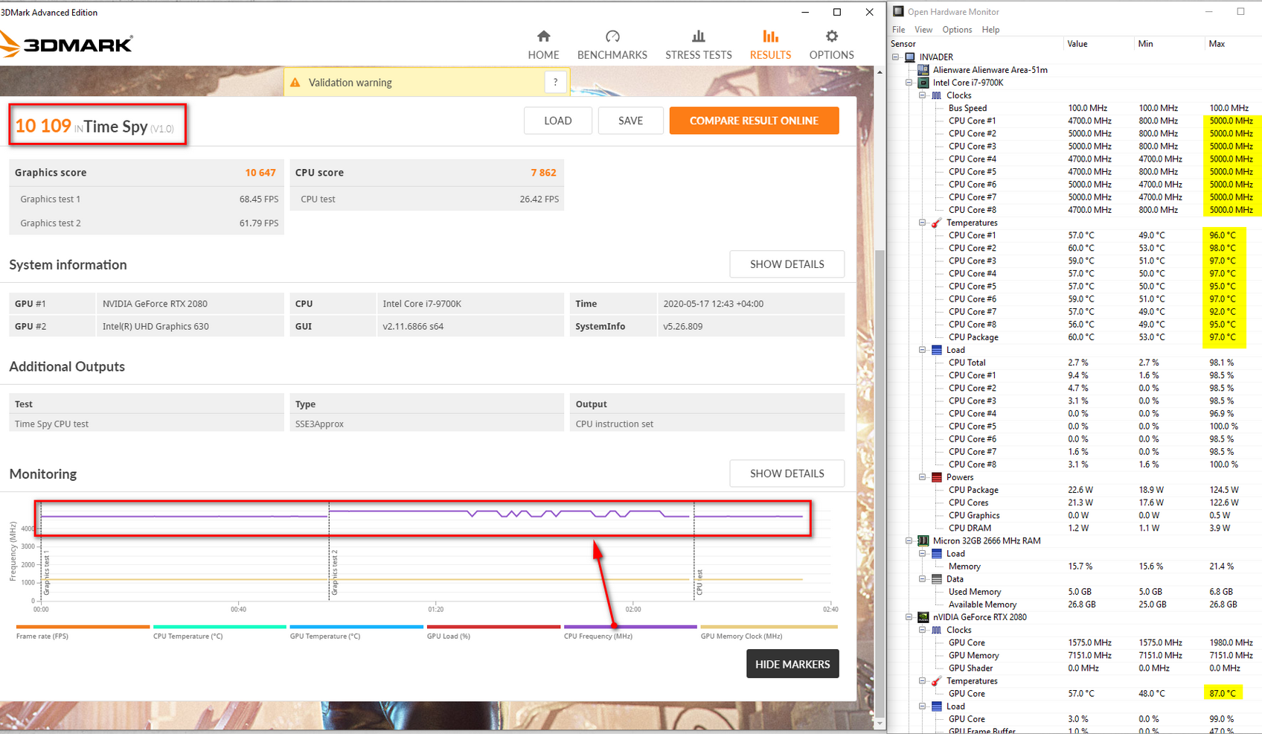Viewport: 1262px width, 734px height.
Task: Switch to the STRESS TESTS tab
Action: [x=699, y=45]
